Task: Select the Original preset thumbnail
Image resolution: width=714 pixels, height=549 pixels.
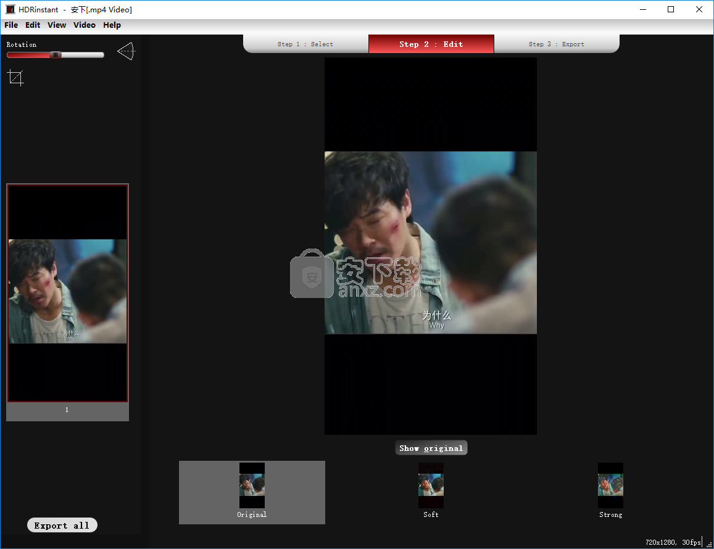Action: [x=252, y=492]
